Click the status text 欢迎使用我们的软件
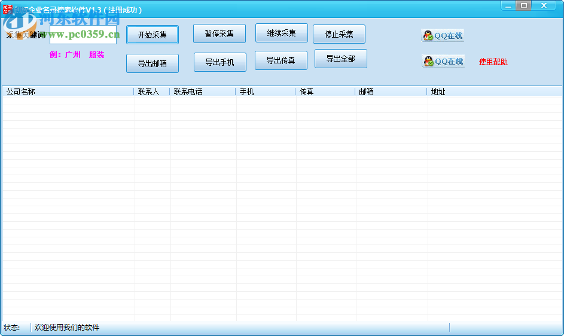The height and width of the screenshot is (336, 564). pos(67,328)
